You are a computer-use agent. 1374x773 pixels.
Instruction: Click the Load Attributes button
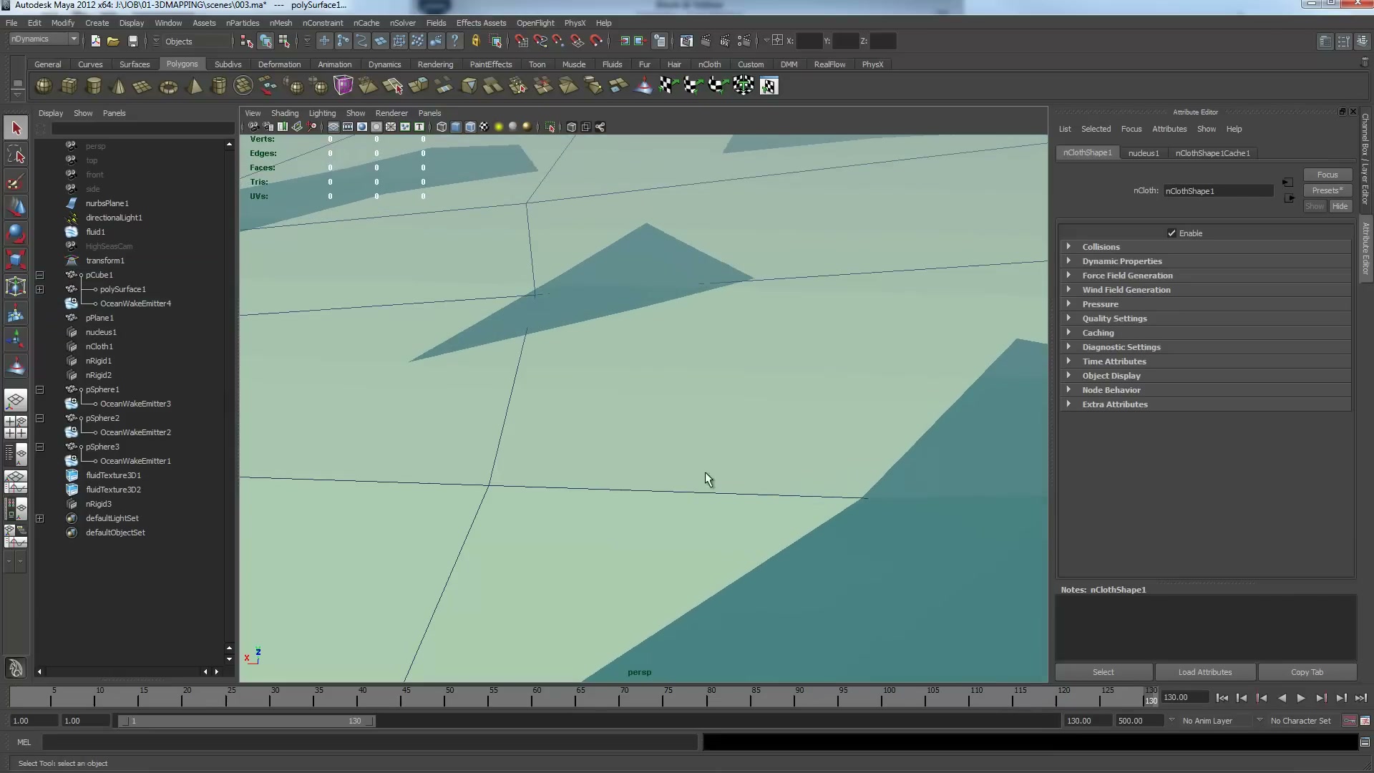pos(1205,672)
